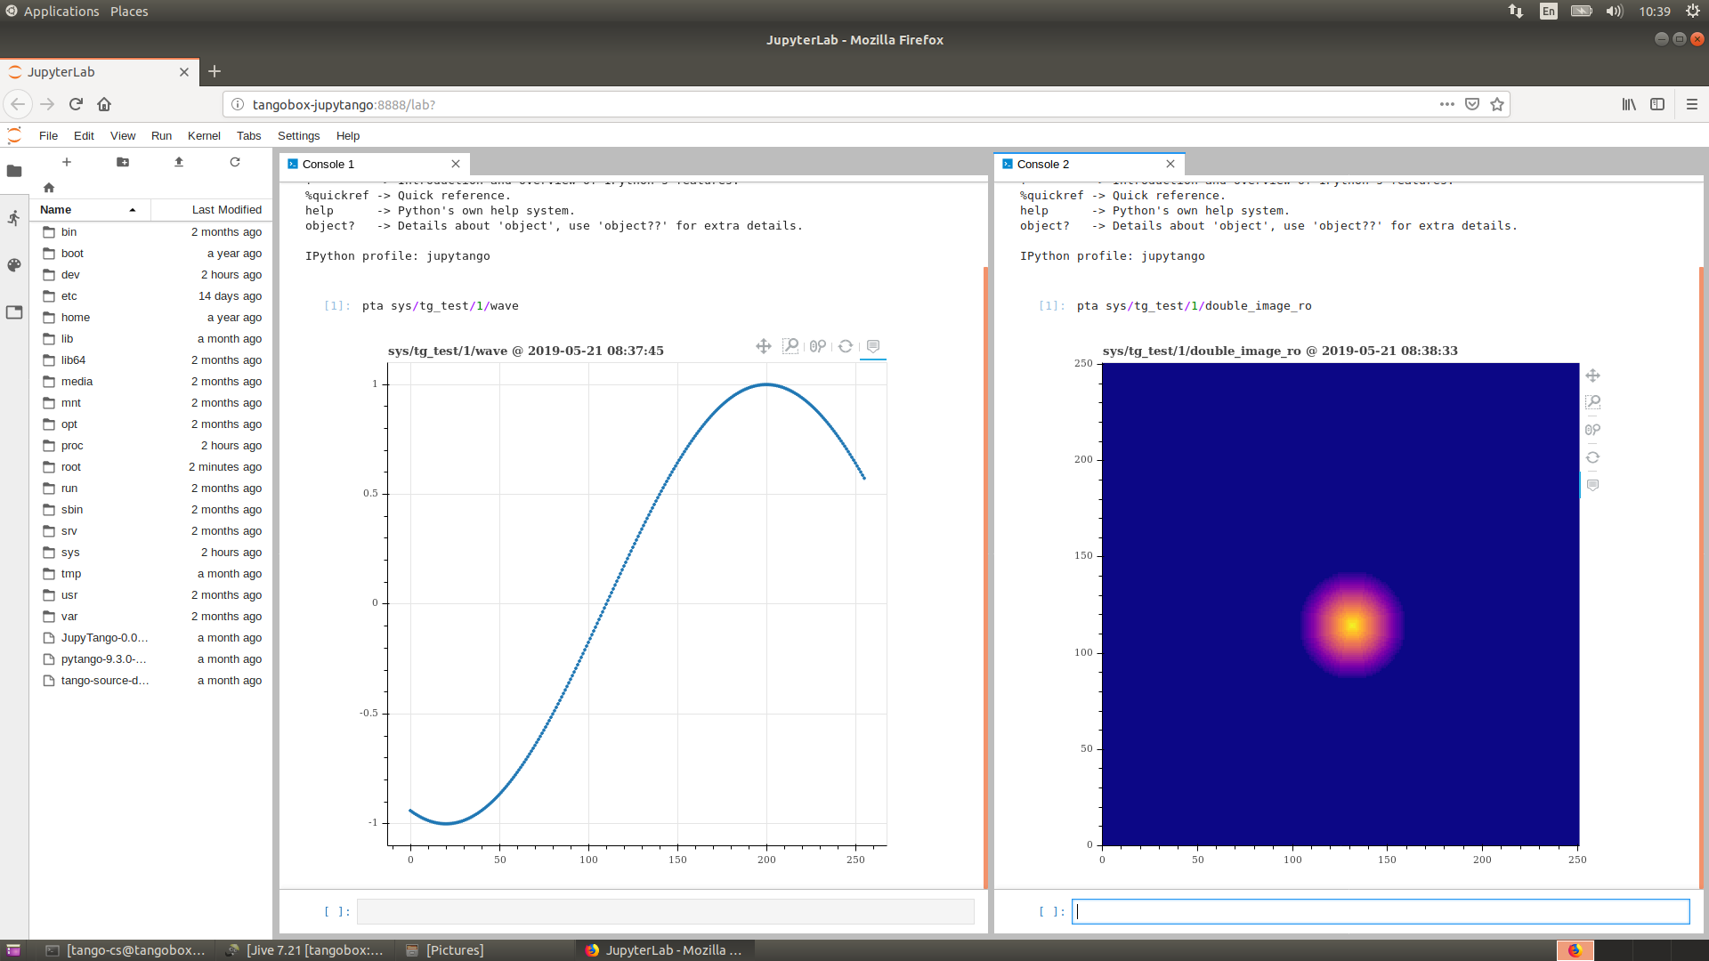Image resolution: width=1709 pixels, height=961 pixels.
Task: Toggle Wheel Zoom on image plot
Action: coord(1593,430)
